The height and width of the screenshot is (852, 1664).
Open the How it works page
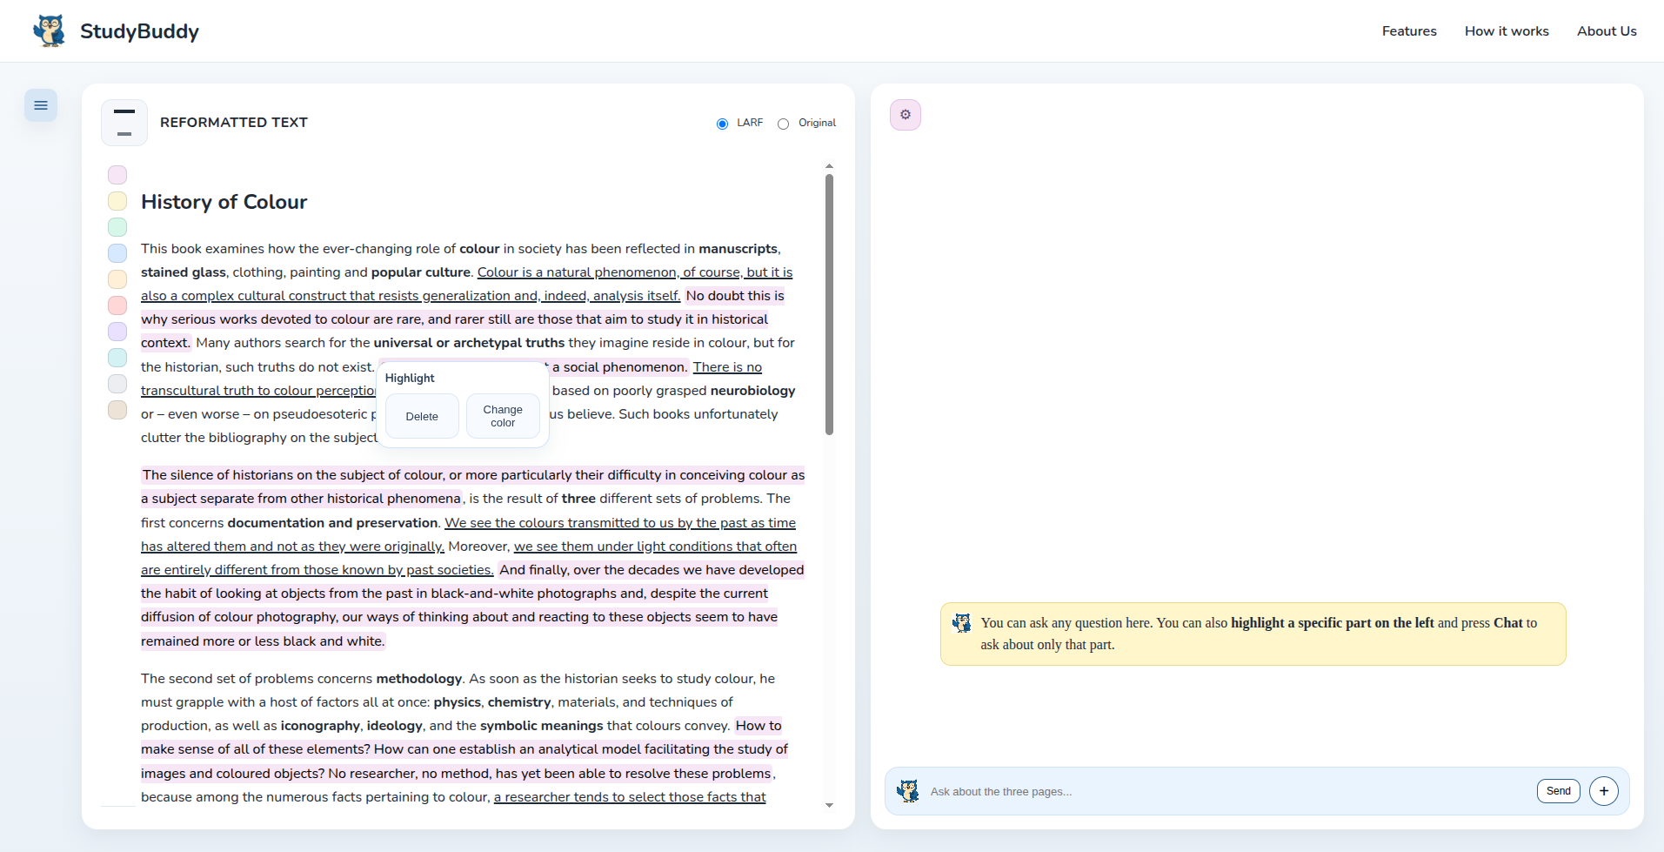1507,31
